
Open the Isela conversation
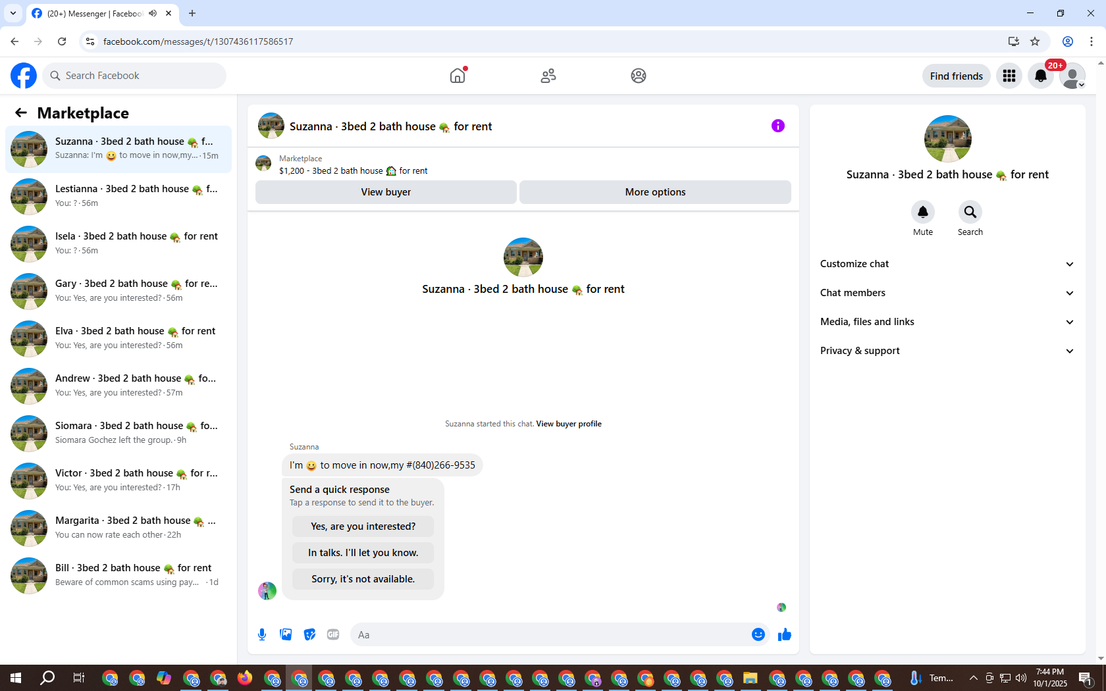(x=118, y=243)
